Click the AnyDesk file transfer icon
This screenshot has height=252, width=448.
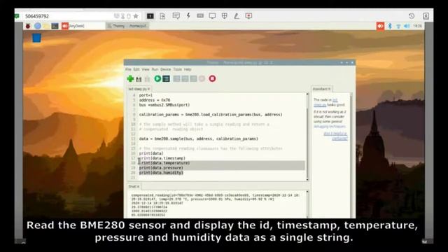(x=162, y=16)
